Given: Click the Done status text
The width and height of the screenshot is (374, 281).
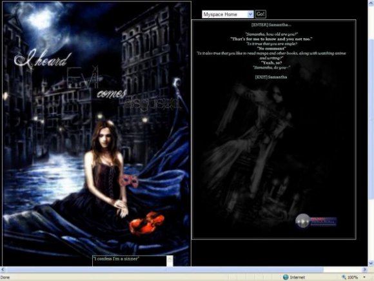Looking at the screenshot, I should point(5,277).
